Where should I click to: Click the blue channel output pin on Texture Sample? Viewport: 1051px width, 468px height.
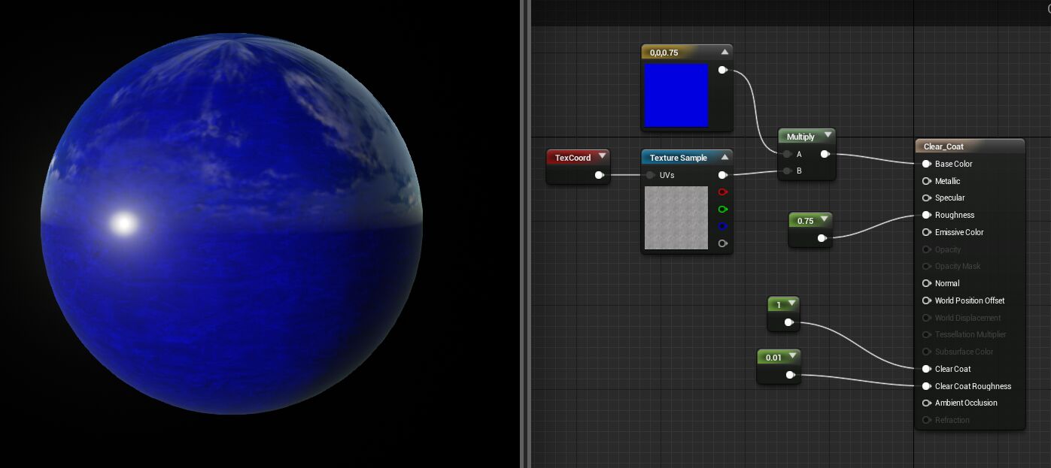point(722,226)
